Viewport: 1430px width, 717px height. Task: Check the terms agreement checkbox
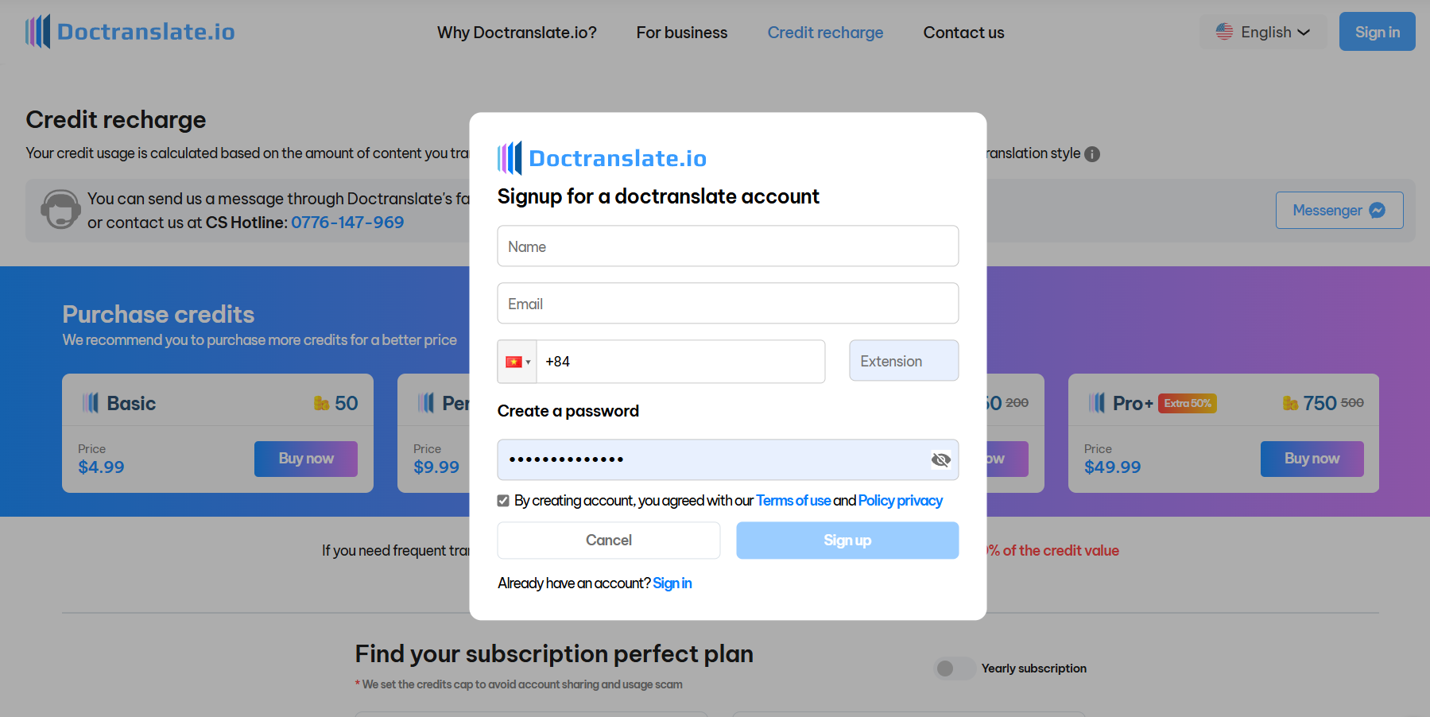tap(503, 501)
